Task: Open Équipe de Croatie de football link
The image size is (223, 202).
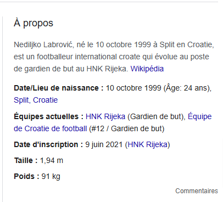Action: click(x=113, y=122)
